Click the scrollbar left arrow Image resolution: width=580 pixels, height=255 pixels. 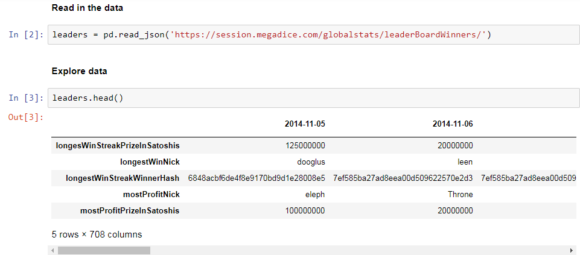point(53,250)
